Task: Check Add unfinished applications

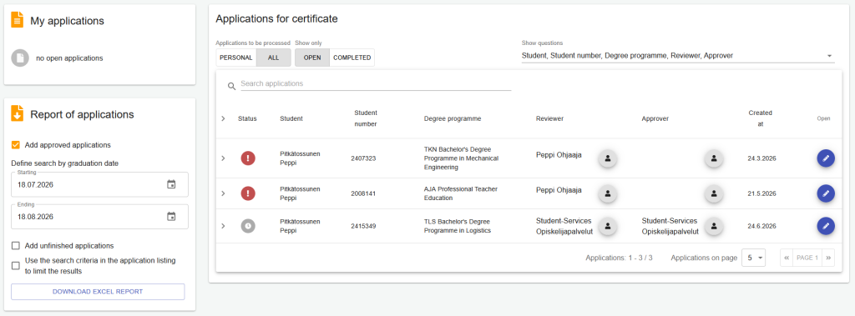Action: point(16,246)
